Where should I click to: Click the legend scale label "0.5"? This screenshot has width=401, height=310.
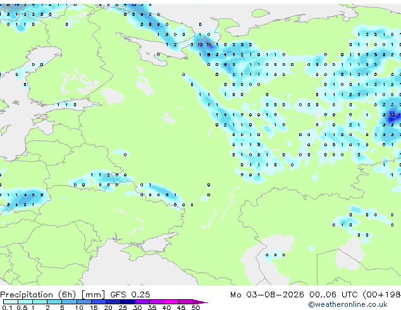(22, 307)
